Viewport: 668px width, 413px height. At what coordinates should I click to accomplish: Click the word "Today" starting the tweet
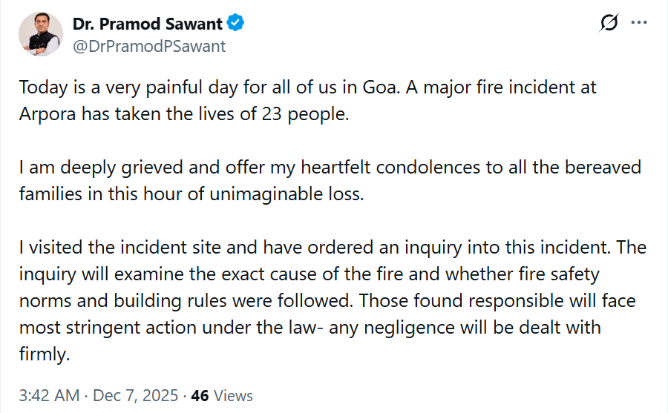tap(42, 87)
